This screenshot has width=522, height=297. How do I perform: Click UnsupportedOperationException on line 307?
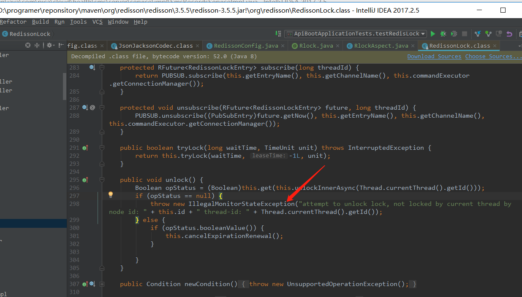(x=342, y=284)
